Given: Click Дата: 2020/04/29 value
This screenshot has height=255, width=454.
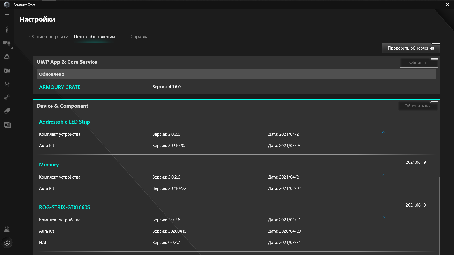Looking at the screenshot, I should tap(284, 231).
